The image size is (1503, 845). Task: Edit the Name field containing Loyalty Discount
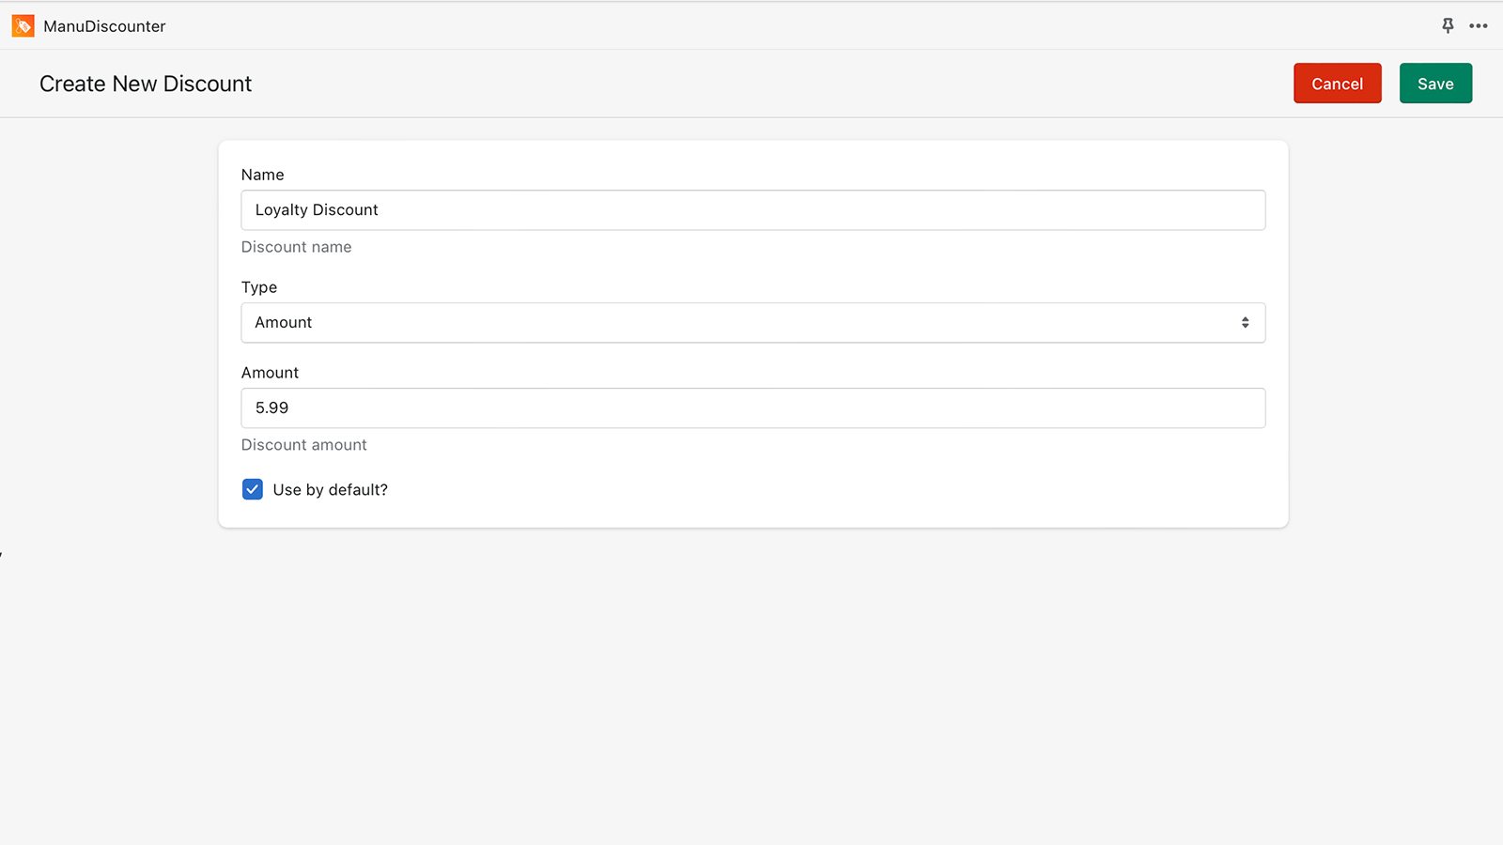tap(753, 210)
